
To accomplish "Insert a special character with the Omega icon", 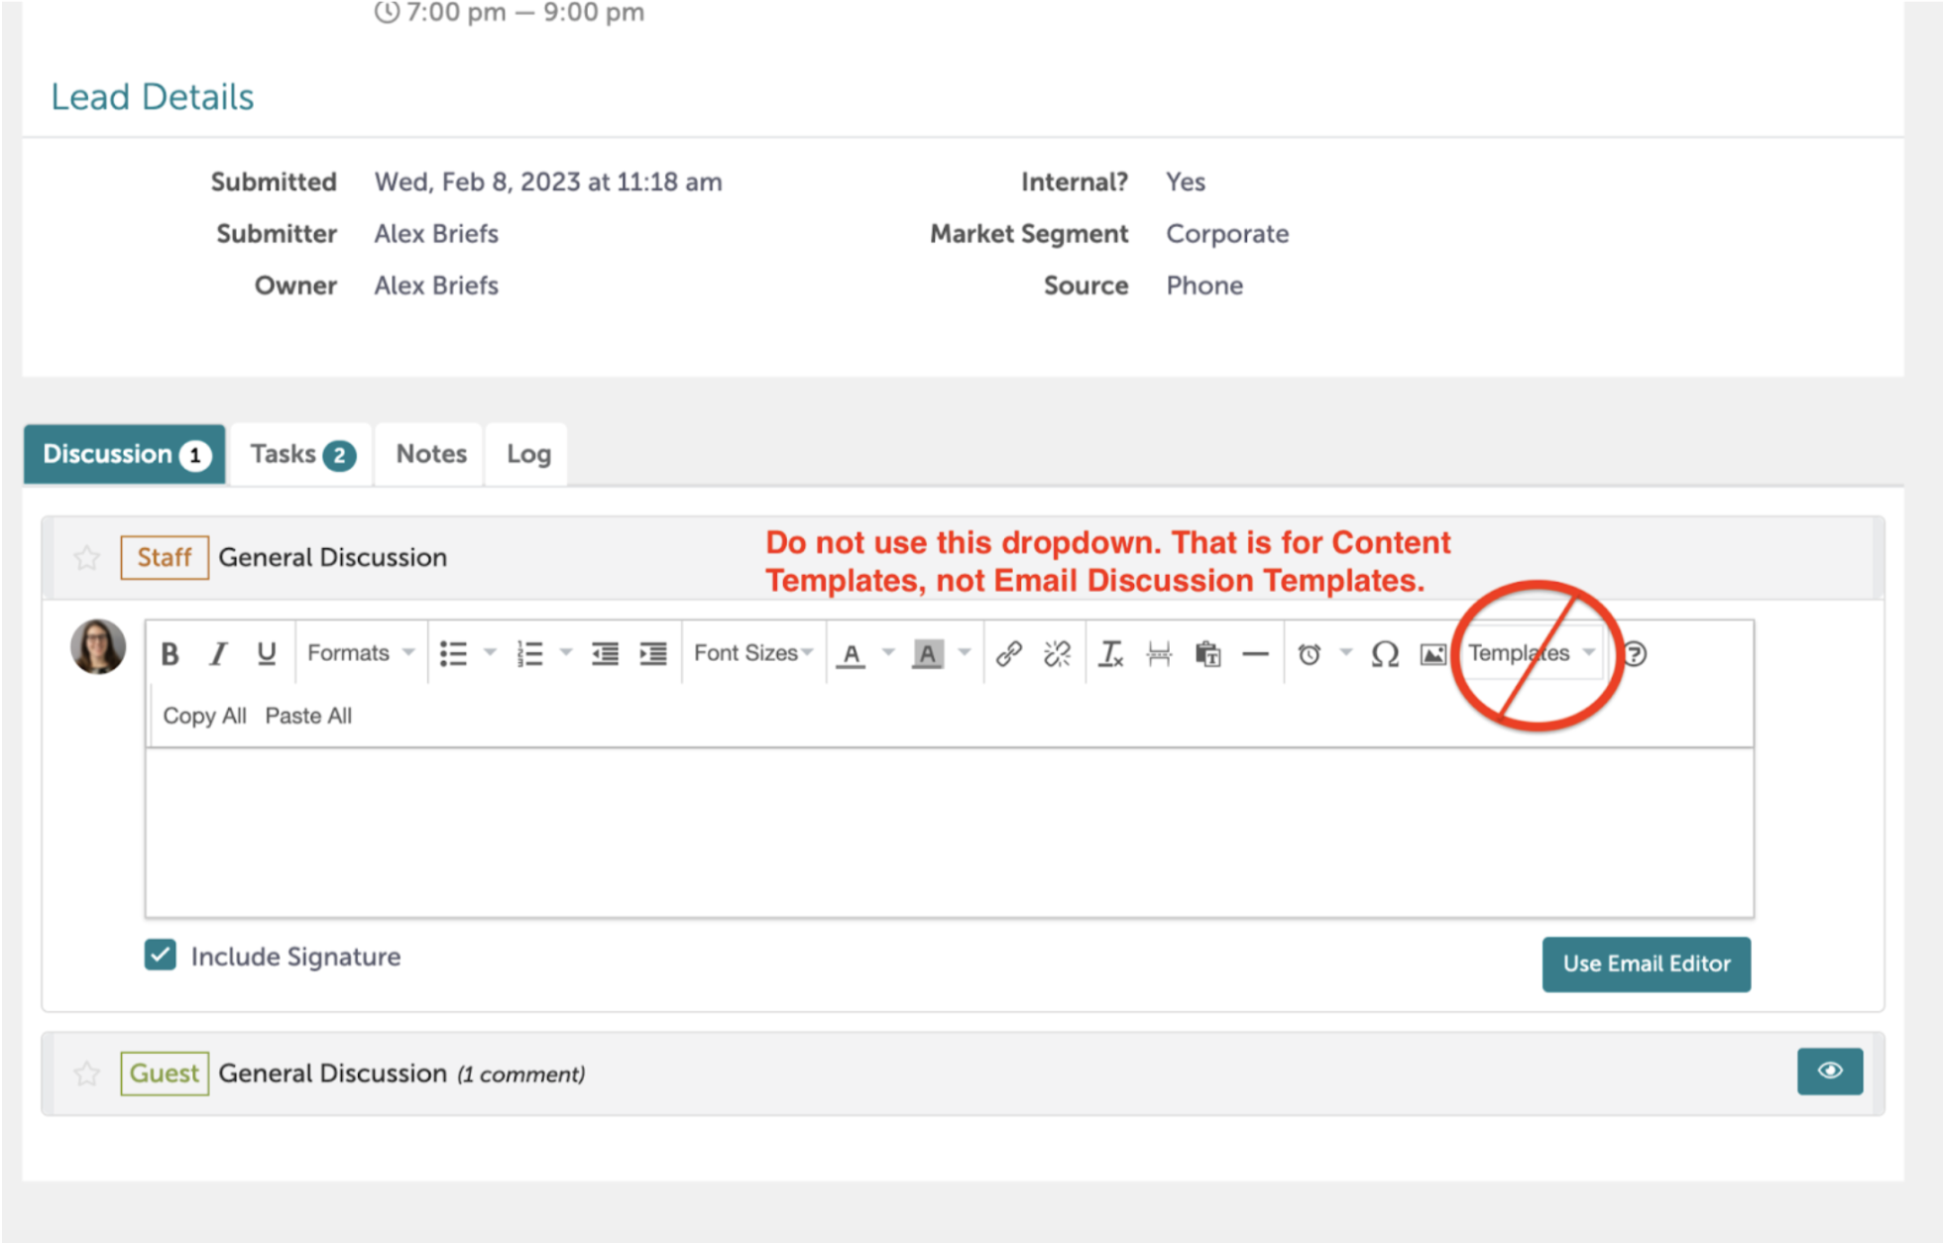I will 1385,654.
